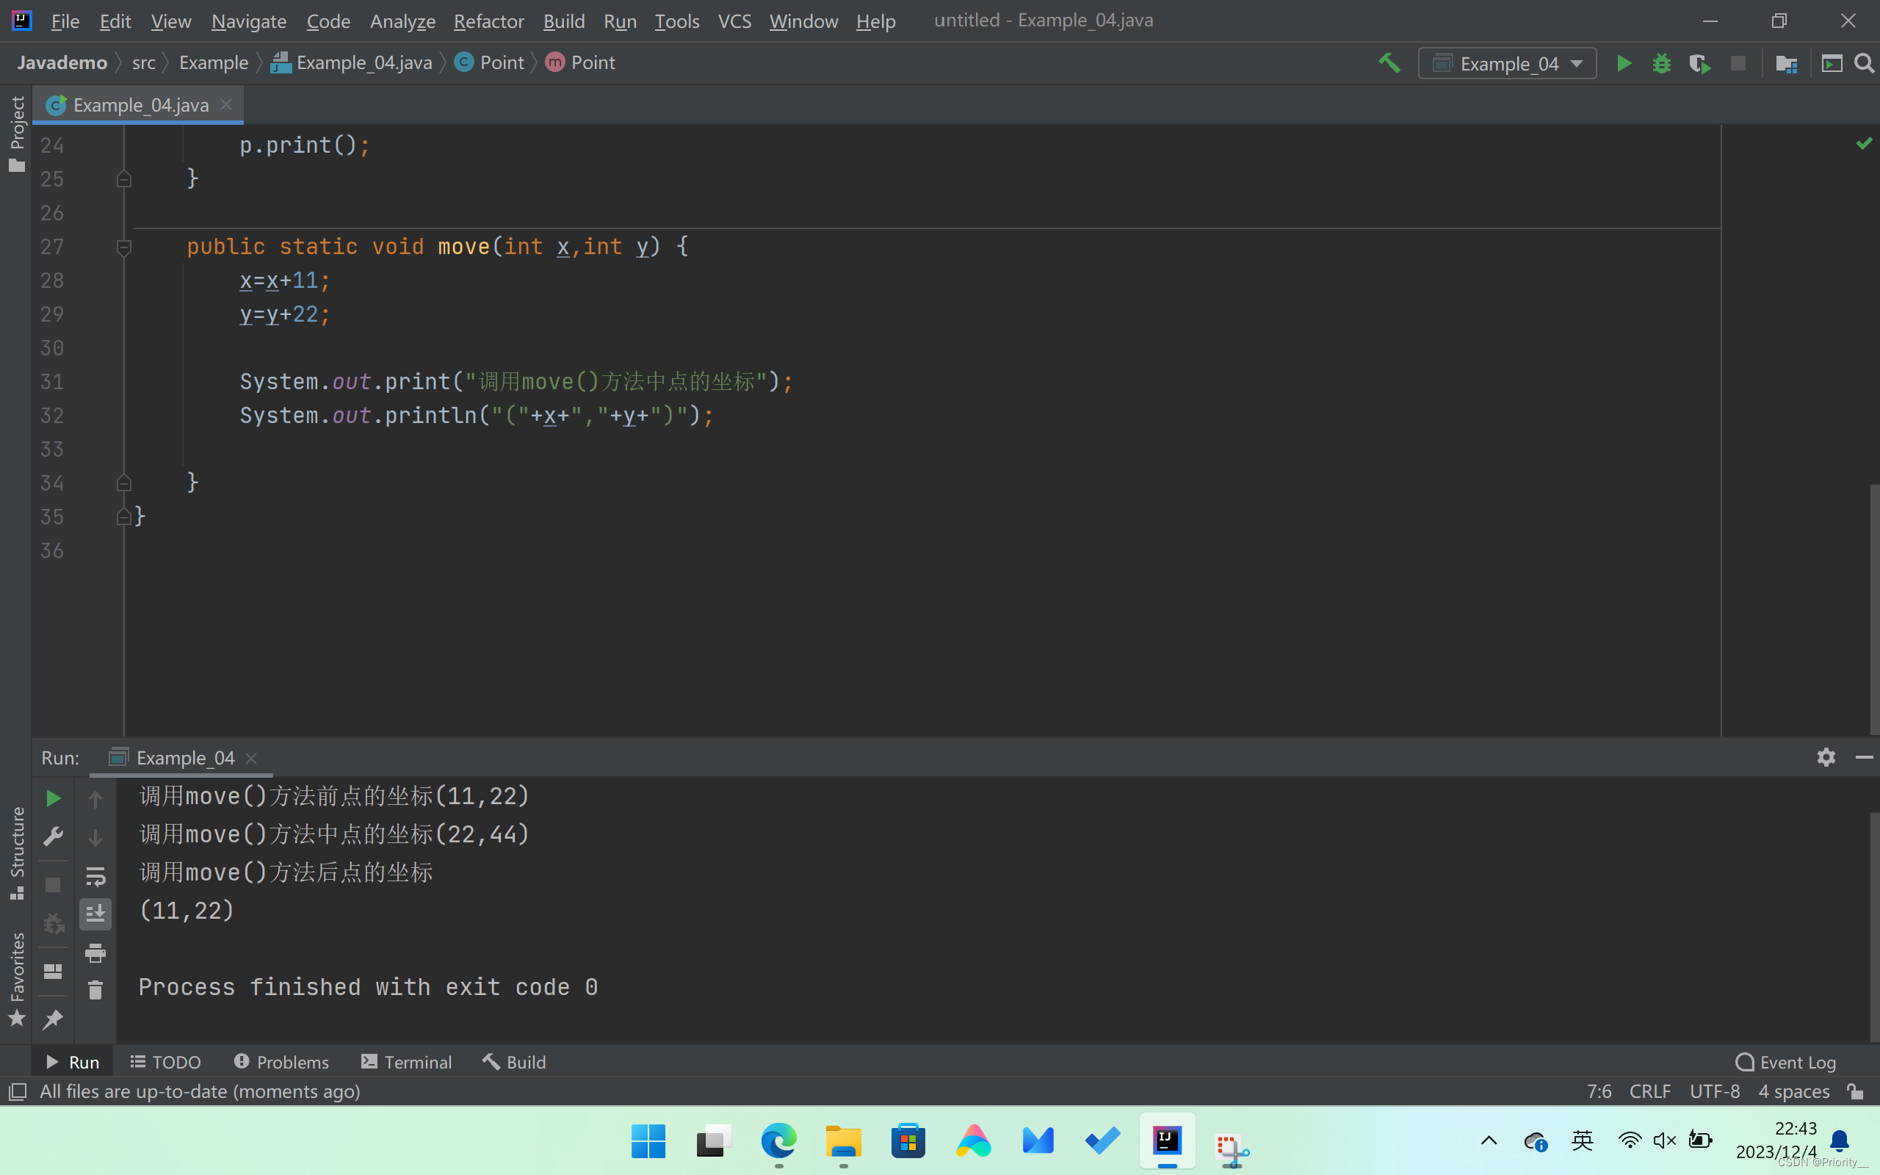Switch to the Terminal tool tab
Viewport: 1880px width, 1175px height.
pyautogui.click(x=407, y=1062)
